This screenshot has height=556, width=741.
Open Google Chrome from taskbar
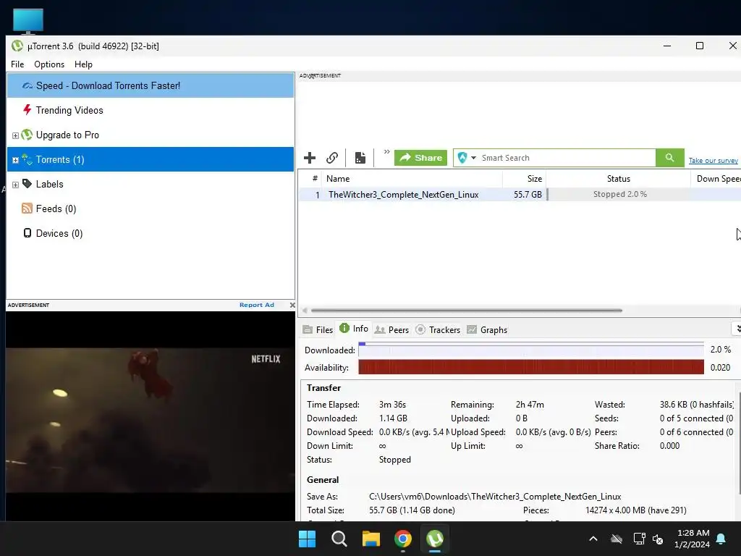pos(402,539)
